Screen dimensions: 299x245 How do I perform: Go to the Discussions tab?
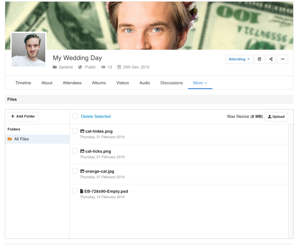(x=172, y=83)
